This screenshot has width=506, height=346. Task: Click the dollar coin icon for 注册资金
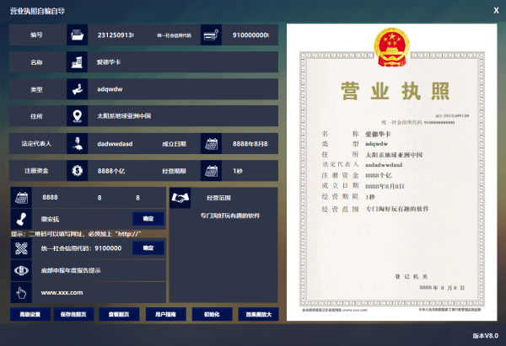pos(77,171)
